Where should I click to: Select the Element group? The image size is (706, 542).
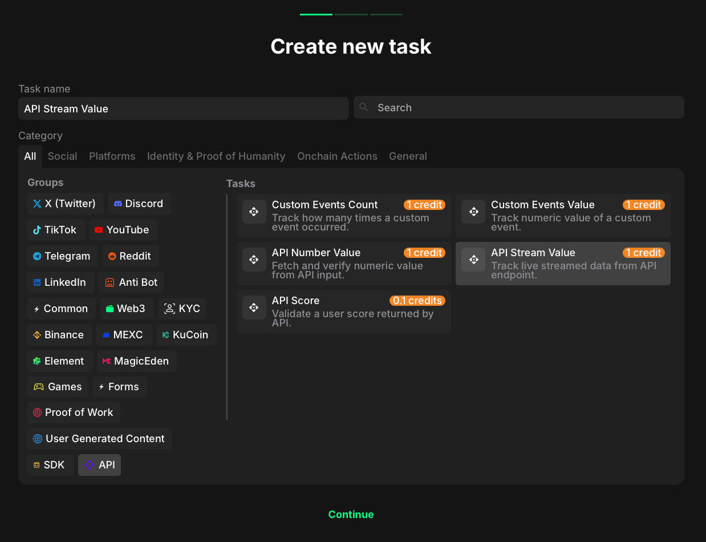(59, 361)
